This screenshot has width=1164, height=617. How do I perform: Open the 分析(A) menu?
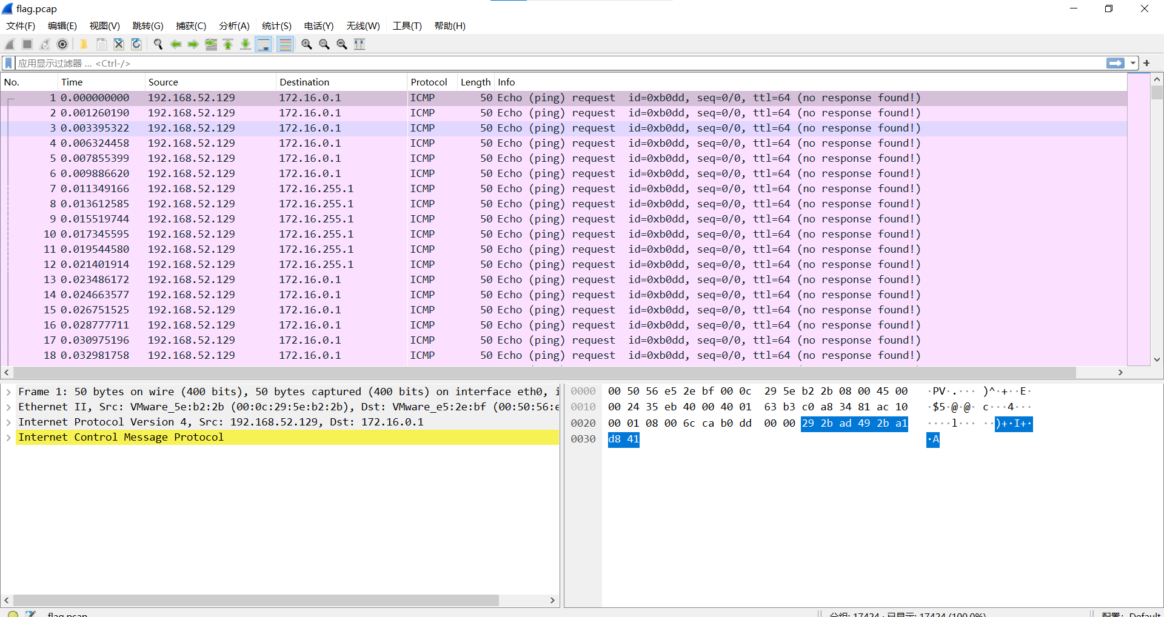pos(234,26)
